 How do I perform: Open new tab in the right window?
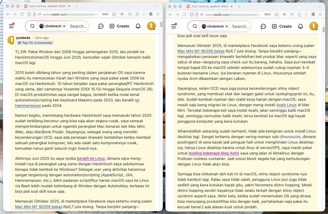click(x=239, y=6)
